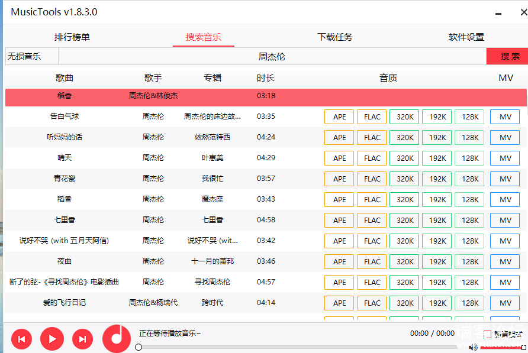Click the album name 十一月的萧邦
Screen dimensions: 528x353
pyautogui.click(x=213, y=261)
